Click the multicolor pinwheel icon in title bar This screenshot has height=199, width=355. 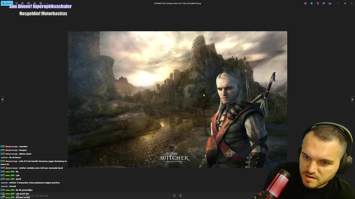tap(305, 3)
